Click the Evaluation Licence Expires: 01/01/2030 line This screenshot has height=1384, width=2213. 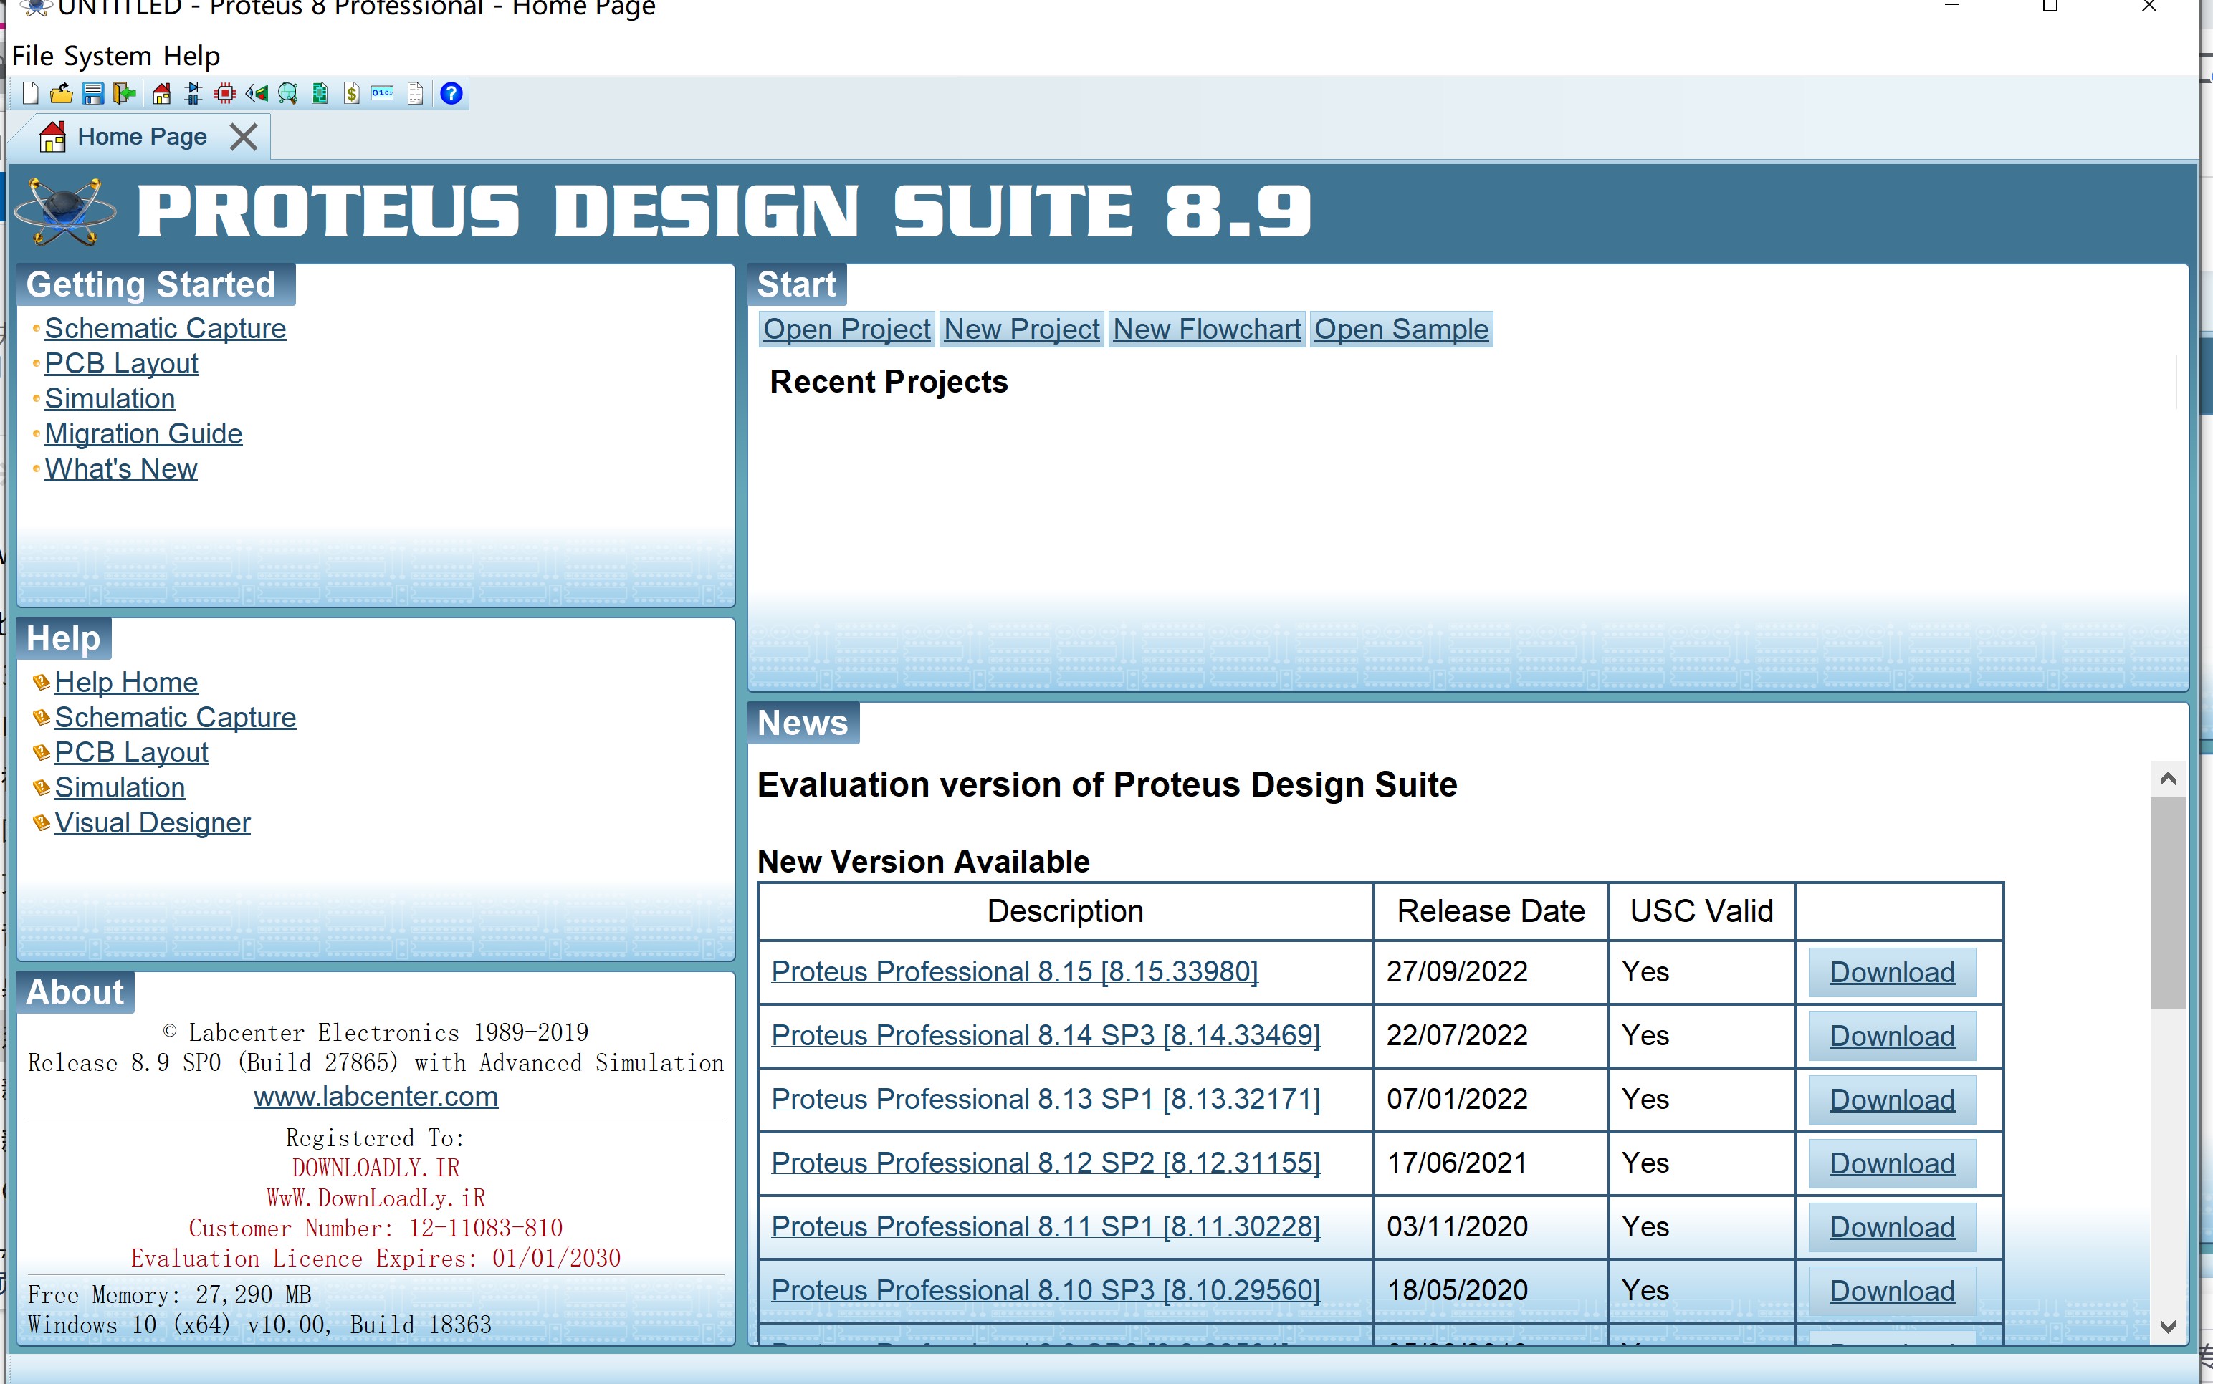coord(376,1258)
